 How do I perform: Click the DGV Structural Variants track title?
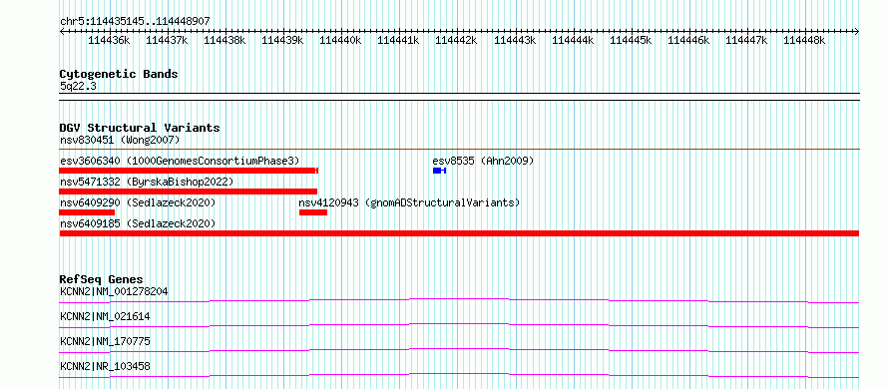point(140,128)
